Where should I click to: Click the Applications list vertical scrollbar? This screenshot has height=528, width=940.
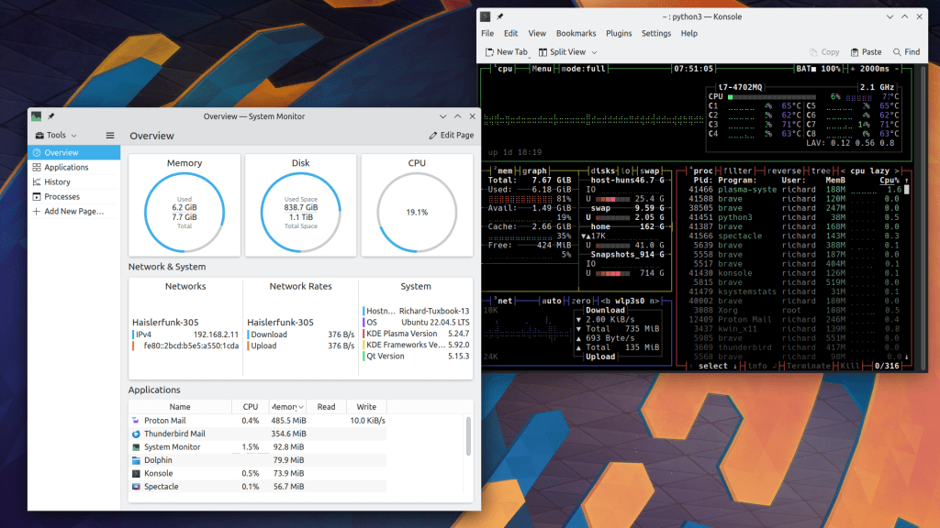coord(466,435)
